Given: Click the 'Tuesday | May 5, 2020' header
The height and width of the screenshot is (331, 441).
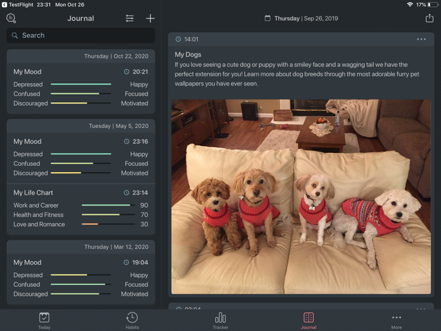Looking at the screenshot, I should click(x=118, y=126).
